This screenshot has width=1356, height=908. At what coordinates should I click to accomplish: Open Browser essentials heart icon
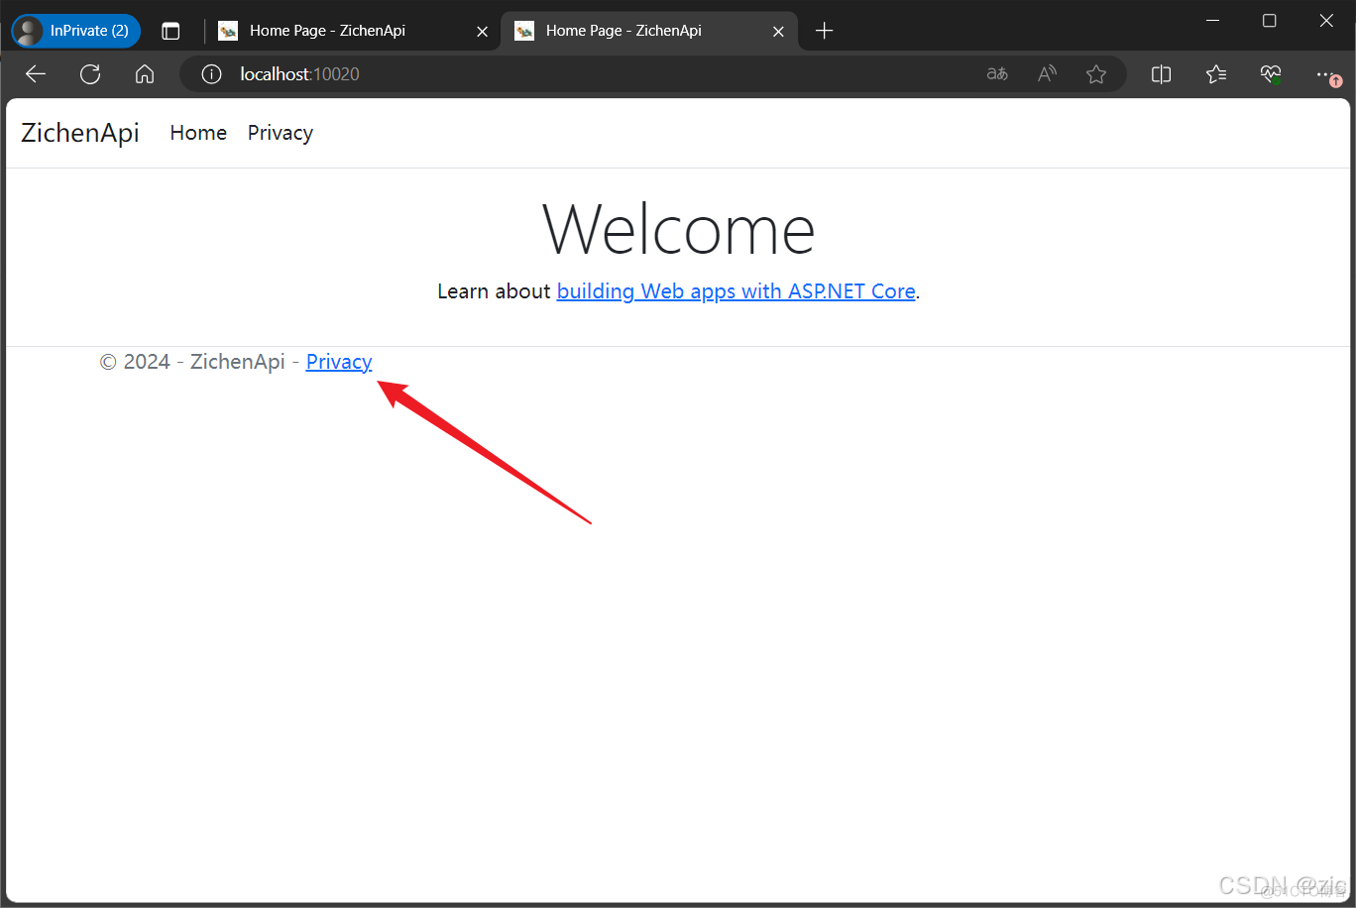[x=1271, y=74]
